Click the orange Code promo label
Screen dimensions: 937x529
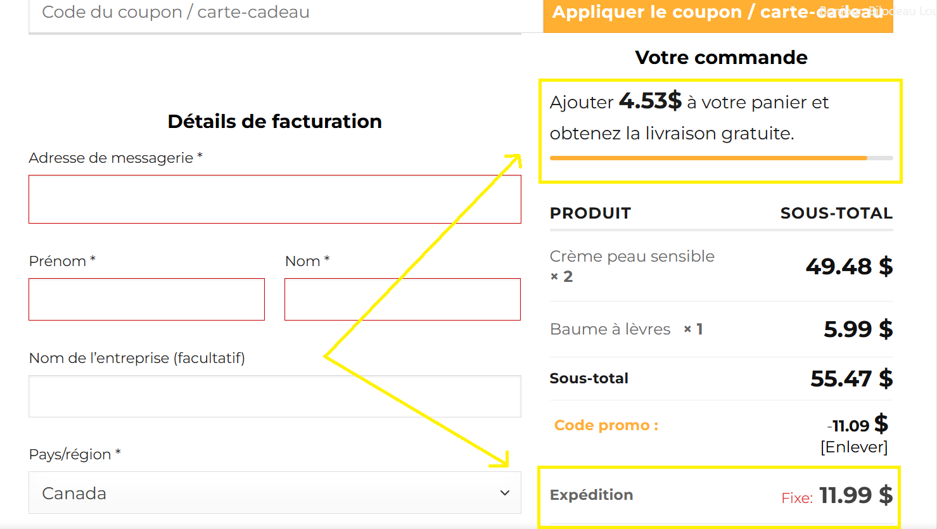coord(606,425)
